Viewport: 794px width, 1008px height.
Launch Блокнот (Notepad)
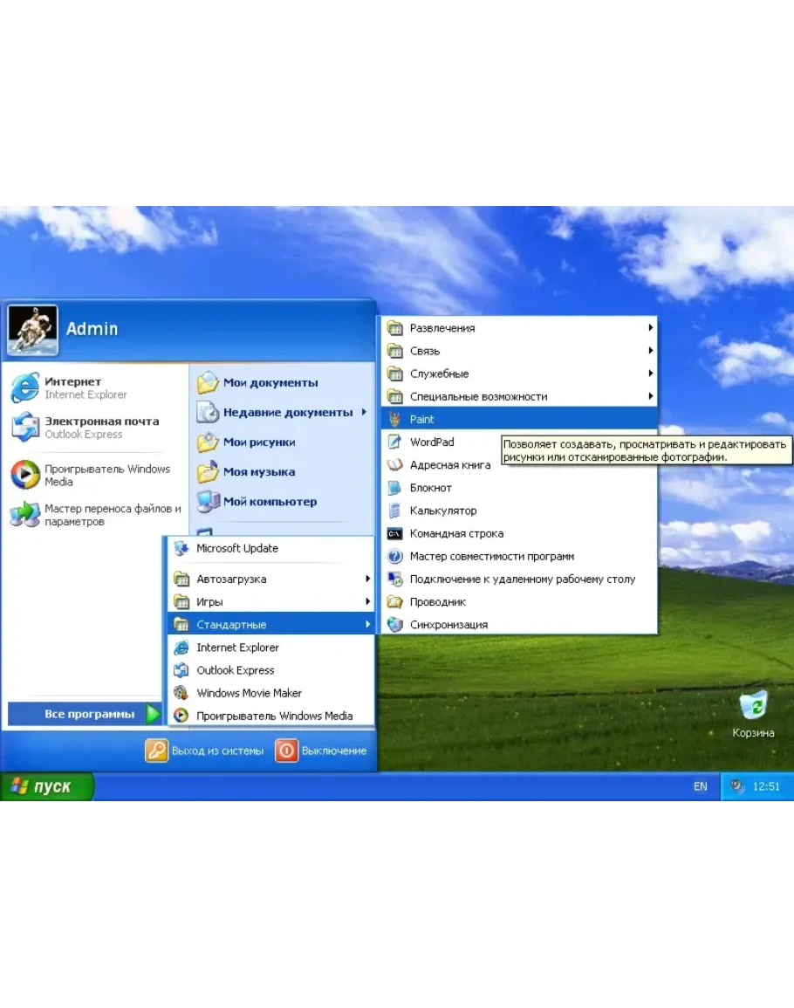pyautogui.click(x=431, y=488)
